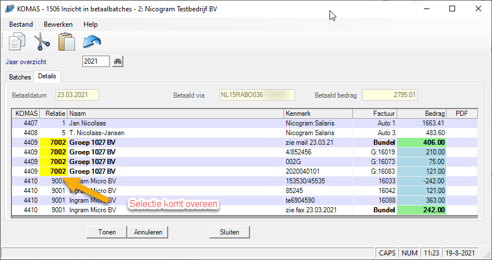Click kenmerk 002G cell
This screenshot has height=260, width=492.
tap(318, 162)
